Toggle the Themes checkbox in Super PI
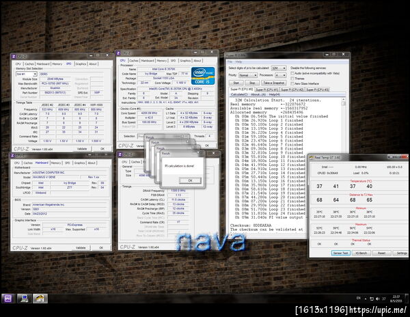Viewport: 410px width, 317px height. [x=292, y=79]
